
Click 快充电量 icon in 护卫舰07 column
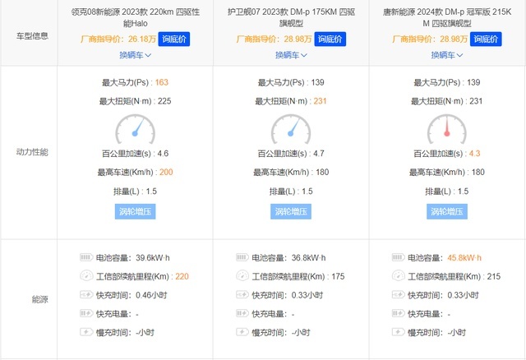click(242, 313)
